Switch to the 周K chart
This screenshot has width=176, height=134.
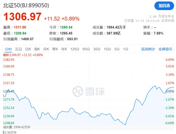(37, 49)
